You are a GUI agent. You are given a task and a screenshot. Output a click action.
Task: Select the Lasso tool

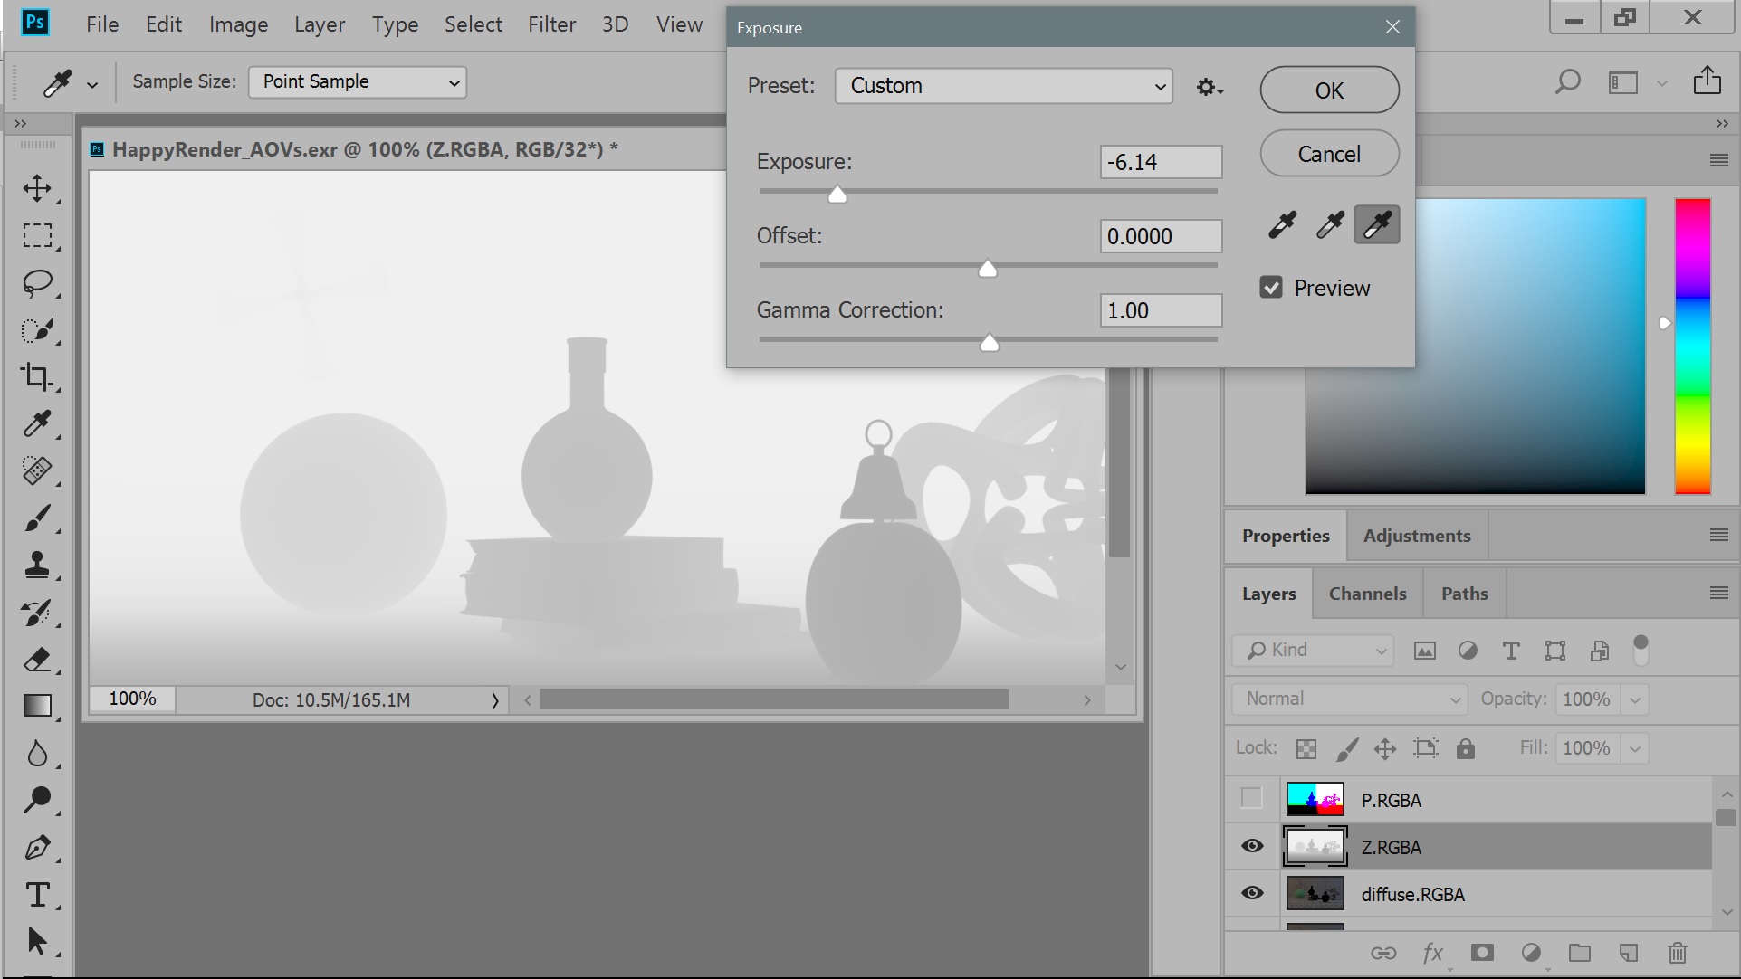tap(37, 282)
